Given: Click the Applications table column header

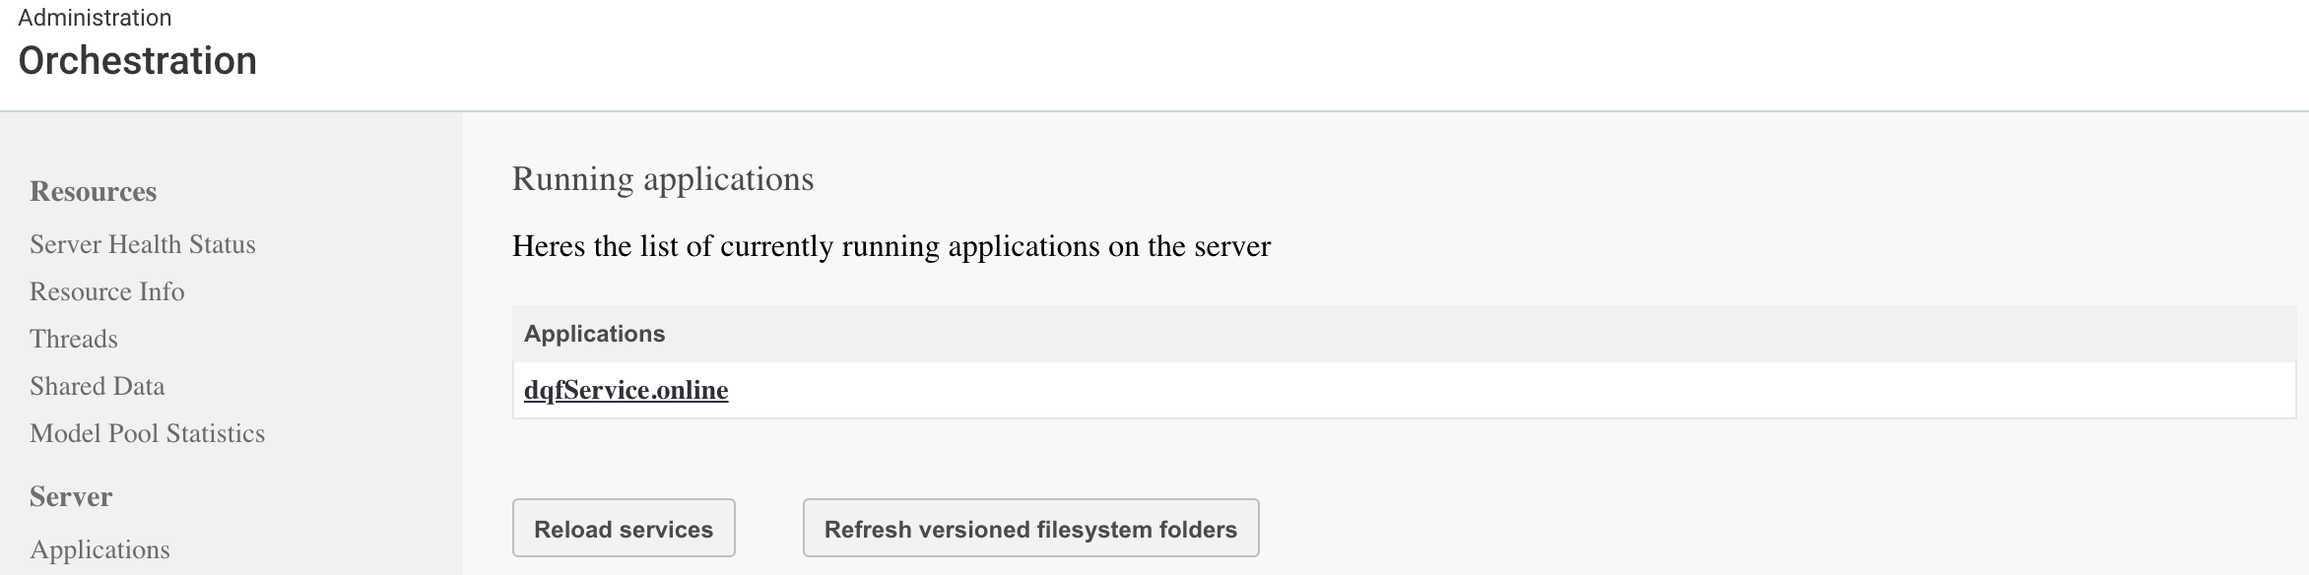Looking at the screenshot, I should click(x=595, y=333).
